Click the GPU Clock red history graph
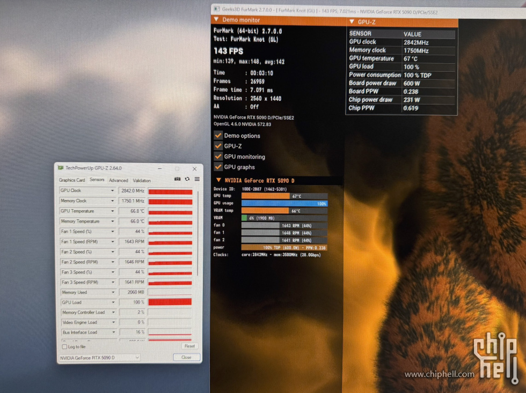Screen dimensions: 526x393 click(171, 191)
